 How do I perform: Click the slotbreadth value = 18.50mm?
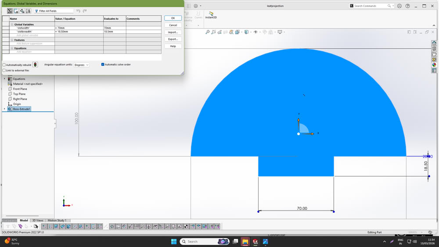(79, 32)
